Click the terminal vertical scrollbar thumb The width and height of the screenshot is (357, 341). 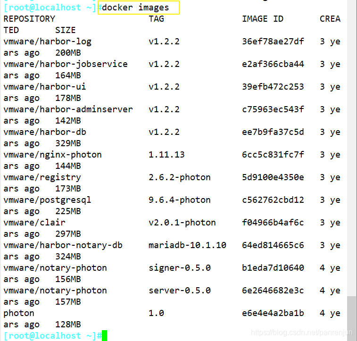coord(352,318)
